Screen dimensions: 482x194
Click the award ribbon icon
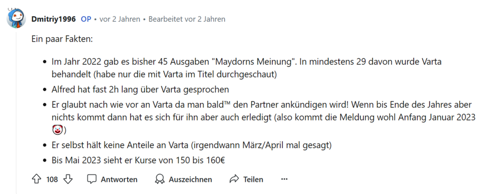tap(160, 180)
